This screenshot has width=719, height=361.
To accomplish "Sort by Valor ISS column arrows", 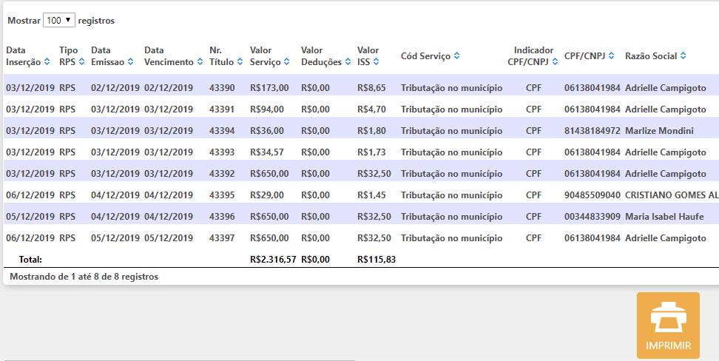I will (x=377, y=62).
